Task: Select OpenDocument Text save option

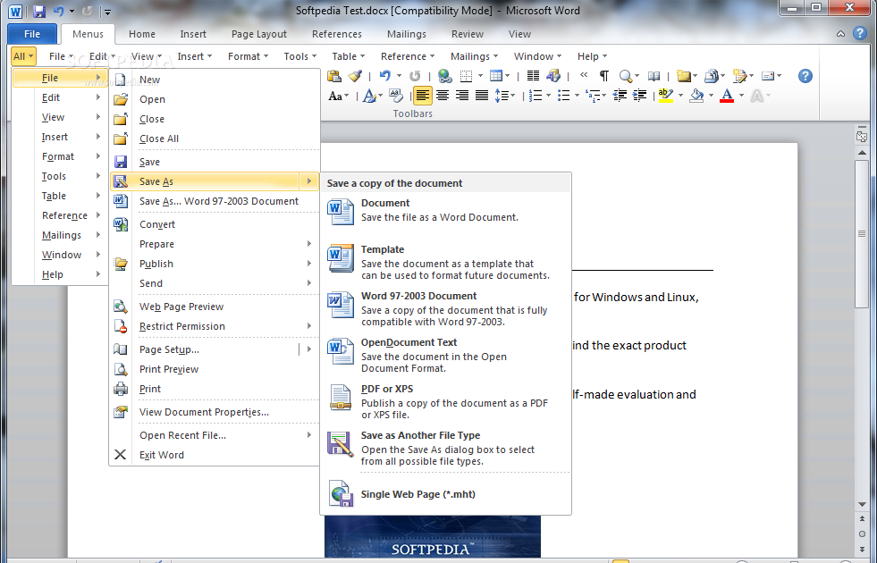Action: pyautogui.click(x=446, y=355)
